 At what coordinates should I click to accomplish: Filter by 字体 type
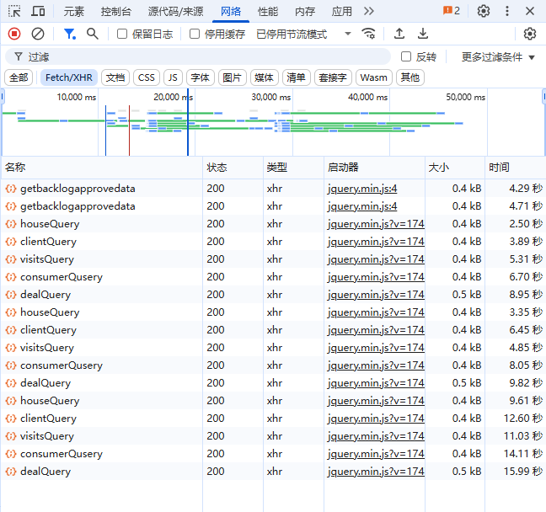(201, 77)
